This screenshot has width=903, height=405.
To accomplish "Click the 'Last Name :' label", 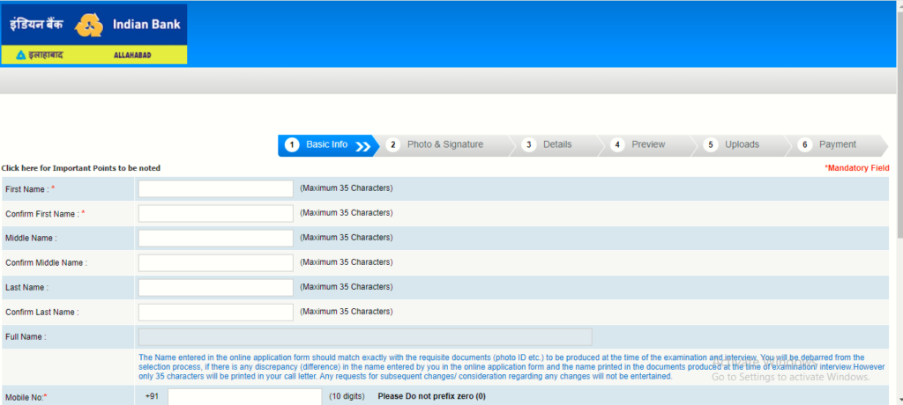I will (27, 288).
